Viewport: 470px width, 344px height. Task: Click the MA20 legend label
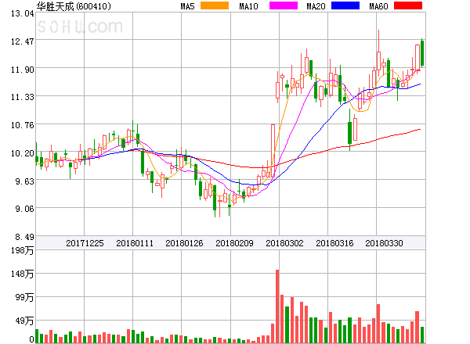click(x=316, y=6)
